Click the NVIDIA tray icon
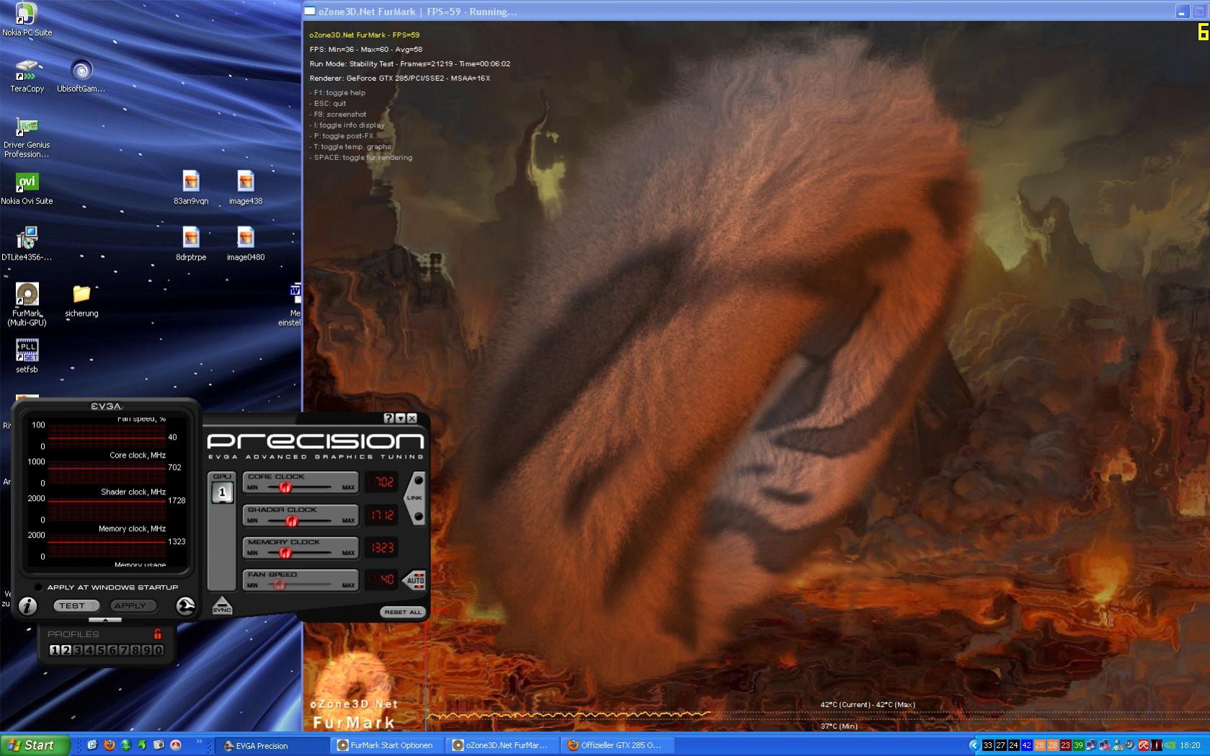 [1170, 745]
